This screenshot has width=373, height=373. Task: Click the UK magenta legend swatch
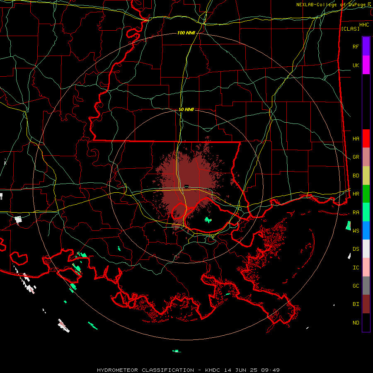click(366, 65)
